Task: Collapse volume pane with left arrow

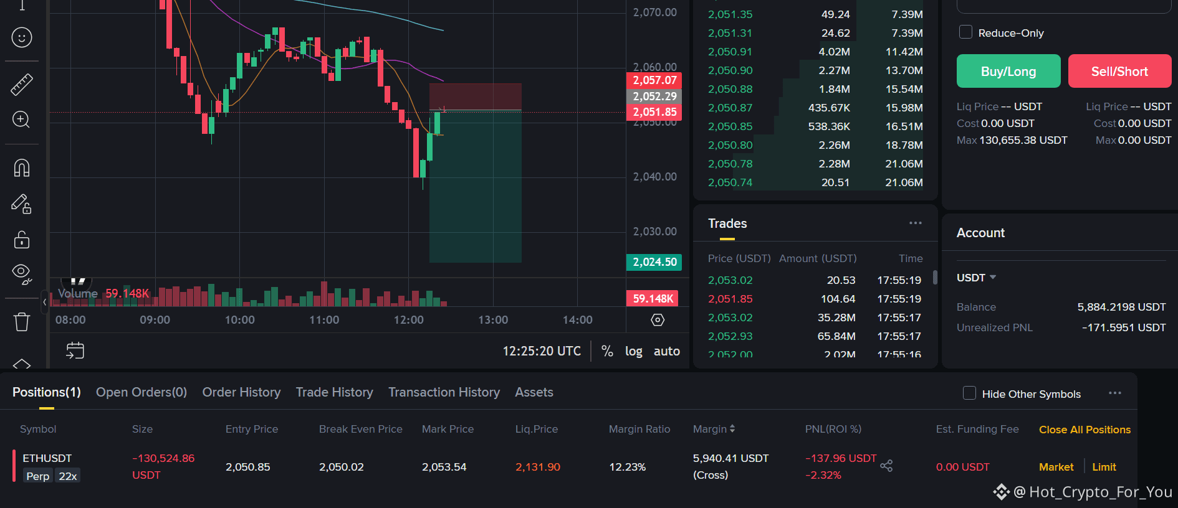Action: click(45, 301)
